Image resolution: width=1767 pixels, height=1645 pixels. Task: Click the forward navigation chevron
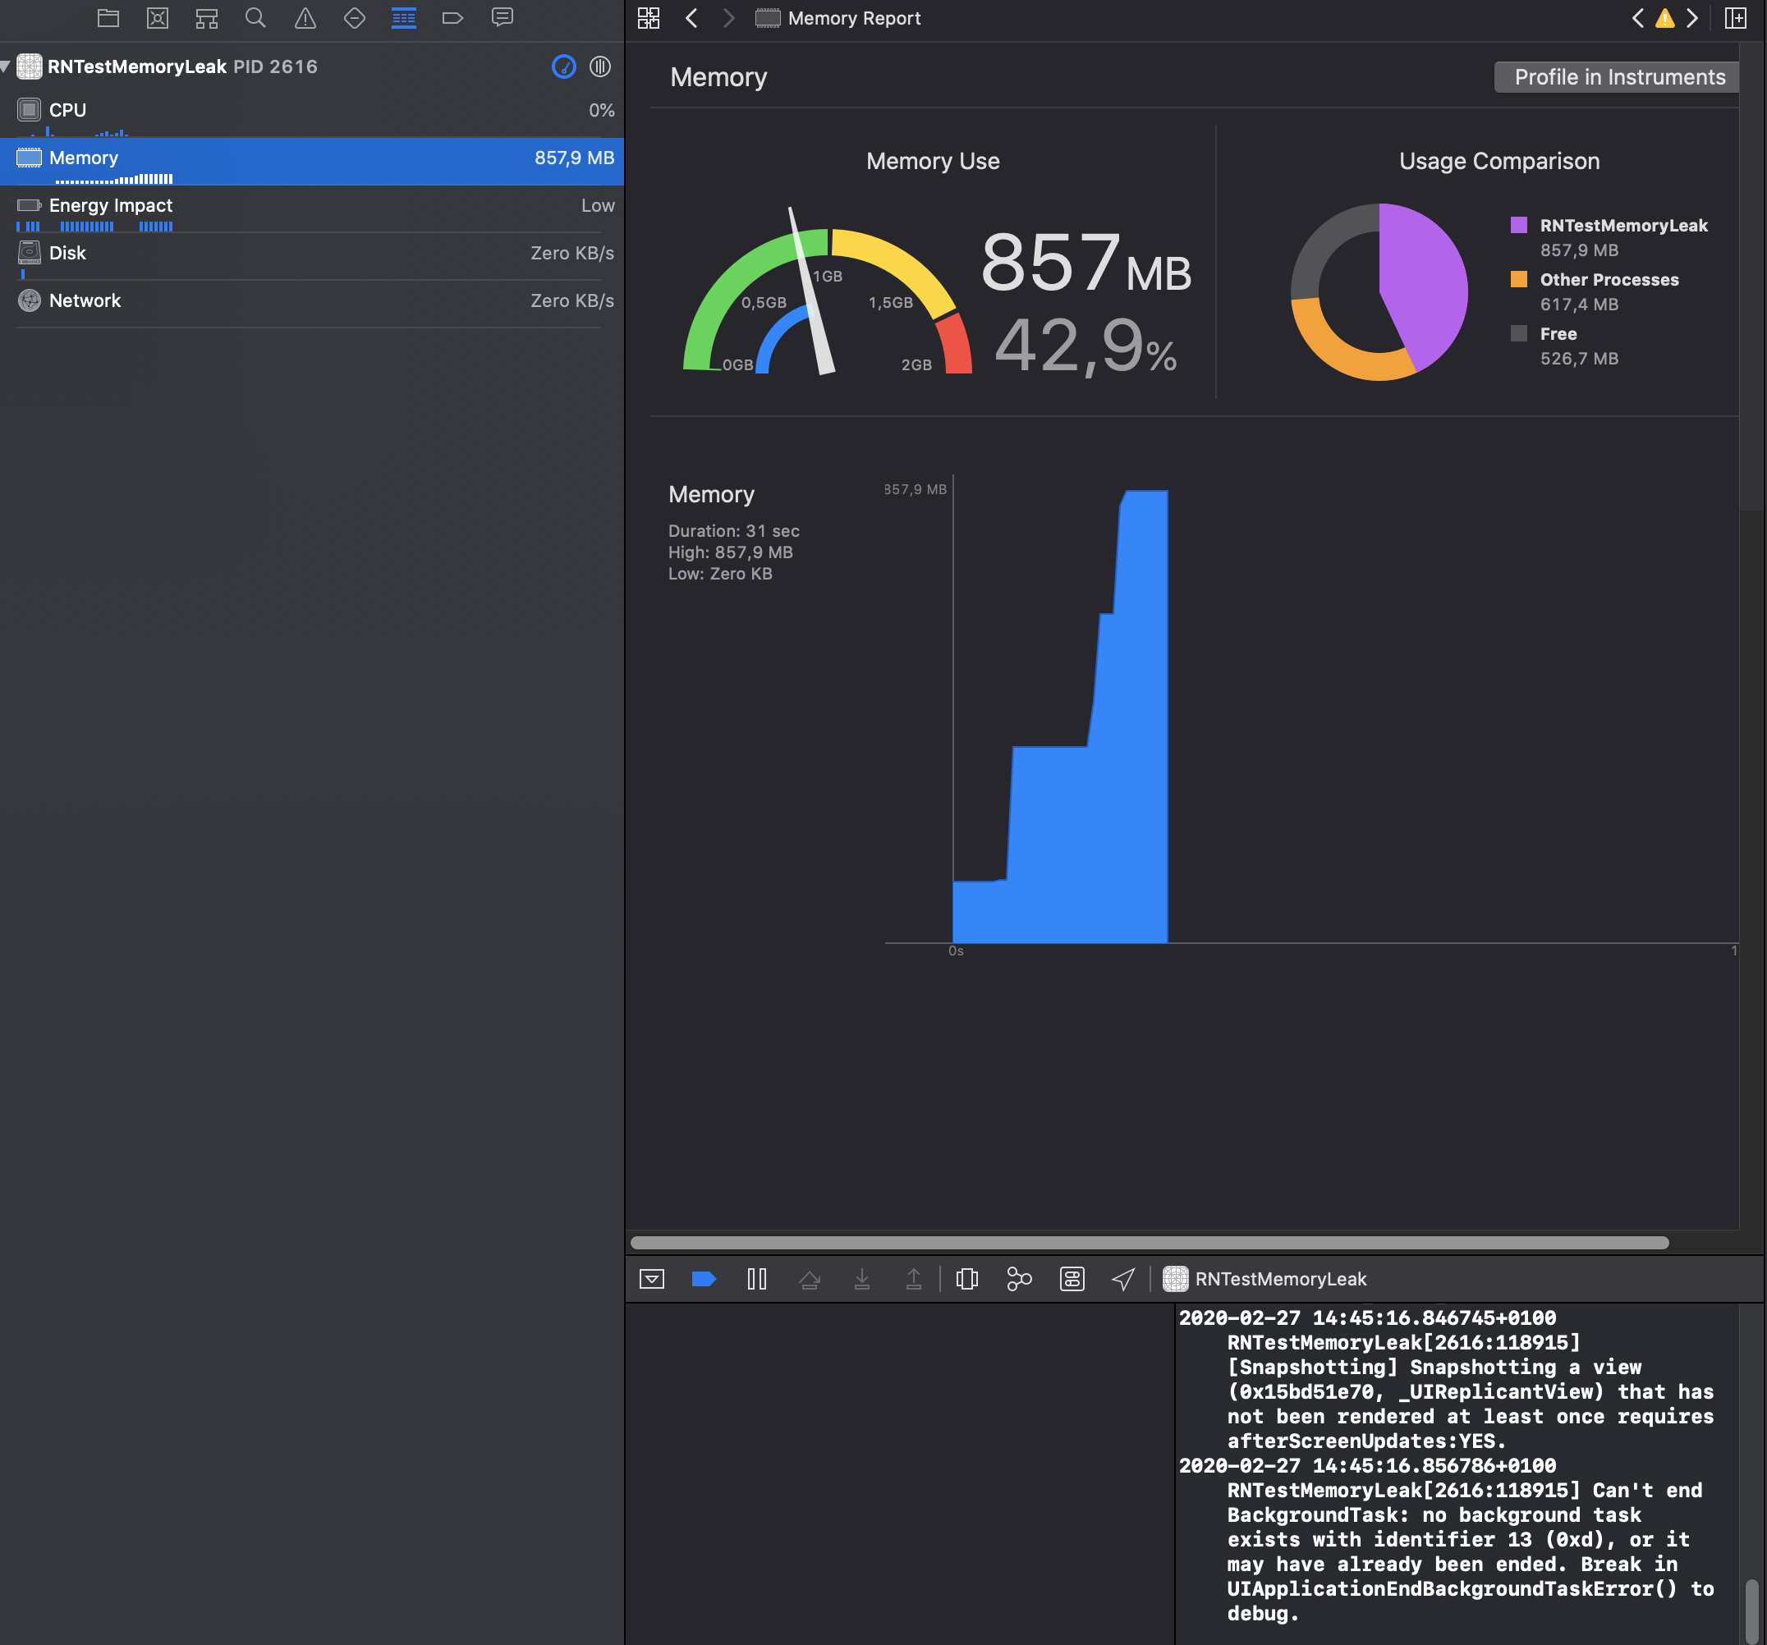tap(729, 18)
